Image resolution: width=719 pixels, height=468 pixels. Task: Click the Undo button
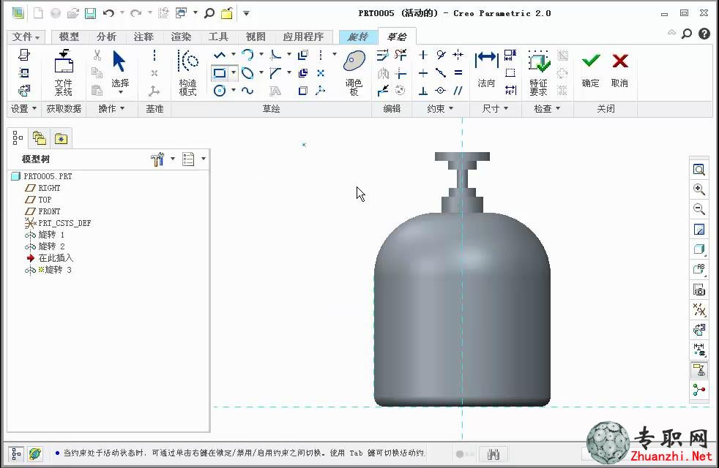coord(108,13)
